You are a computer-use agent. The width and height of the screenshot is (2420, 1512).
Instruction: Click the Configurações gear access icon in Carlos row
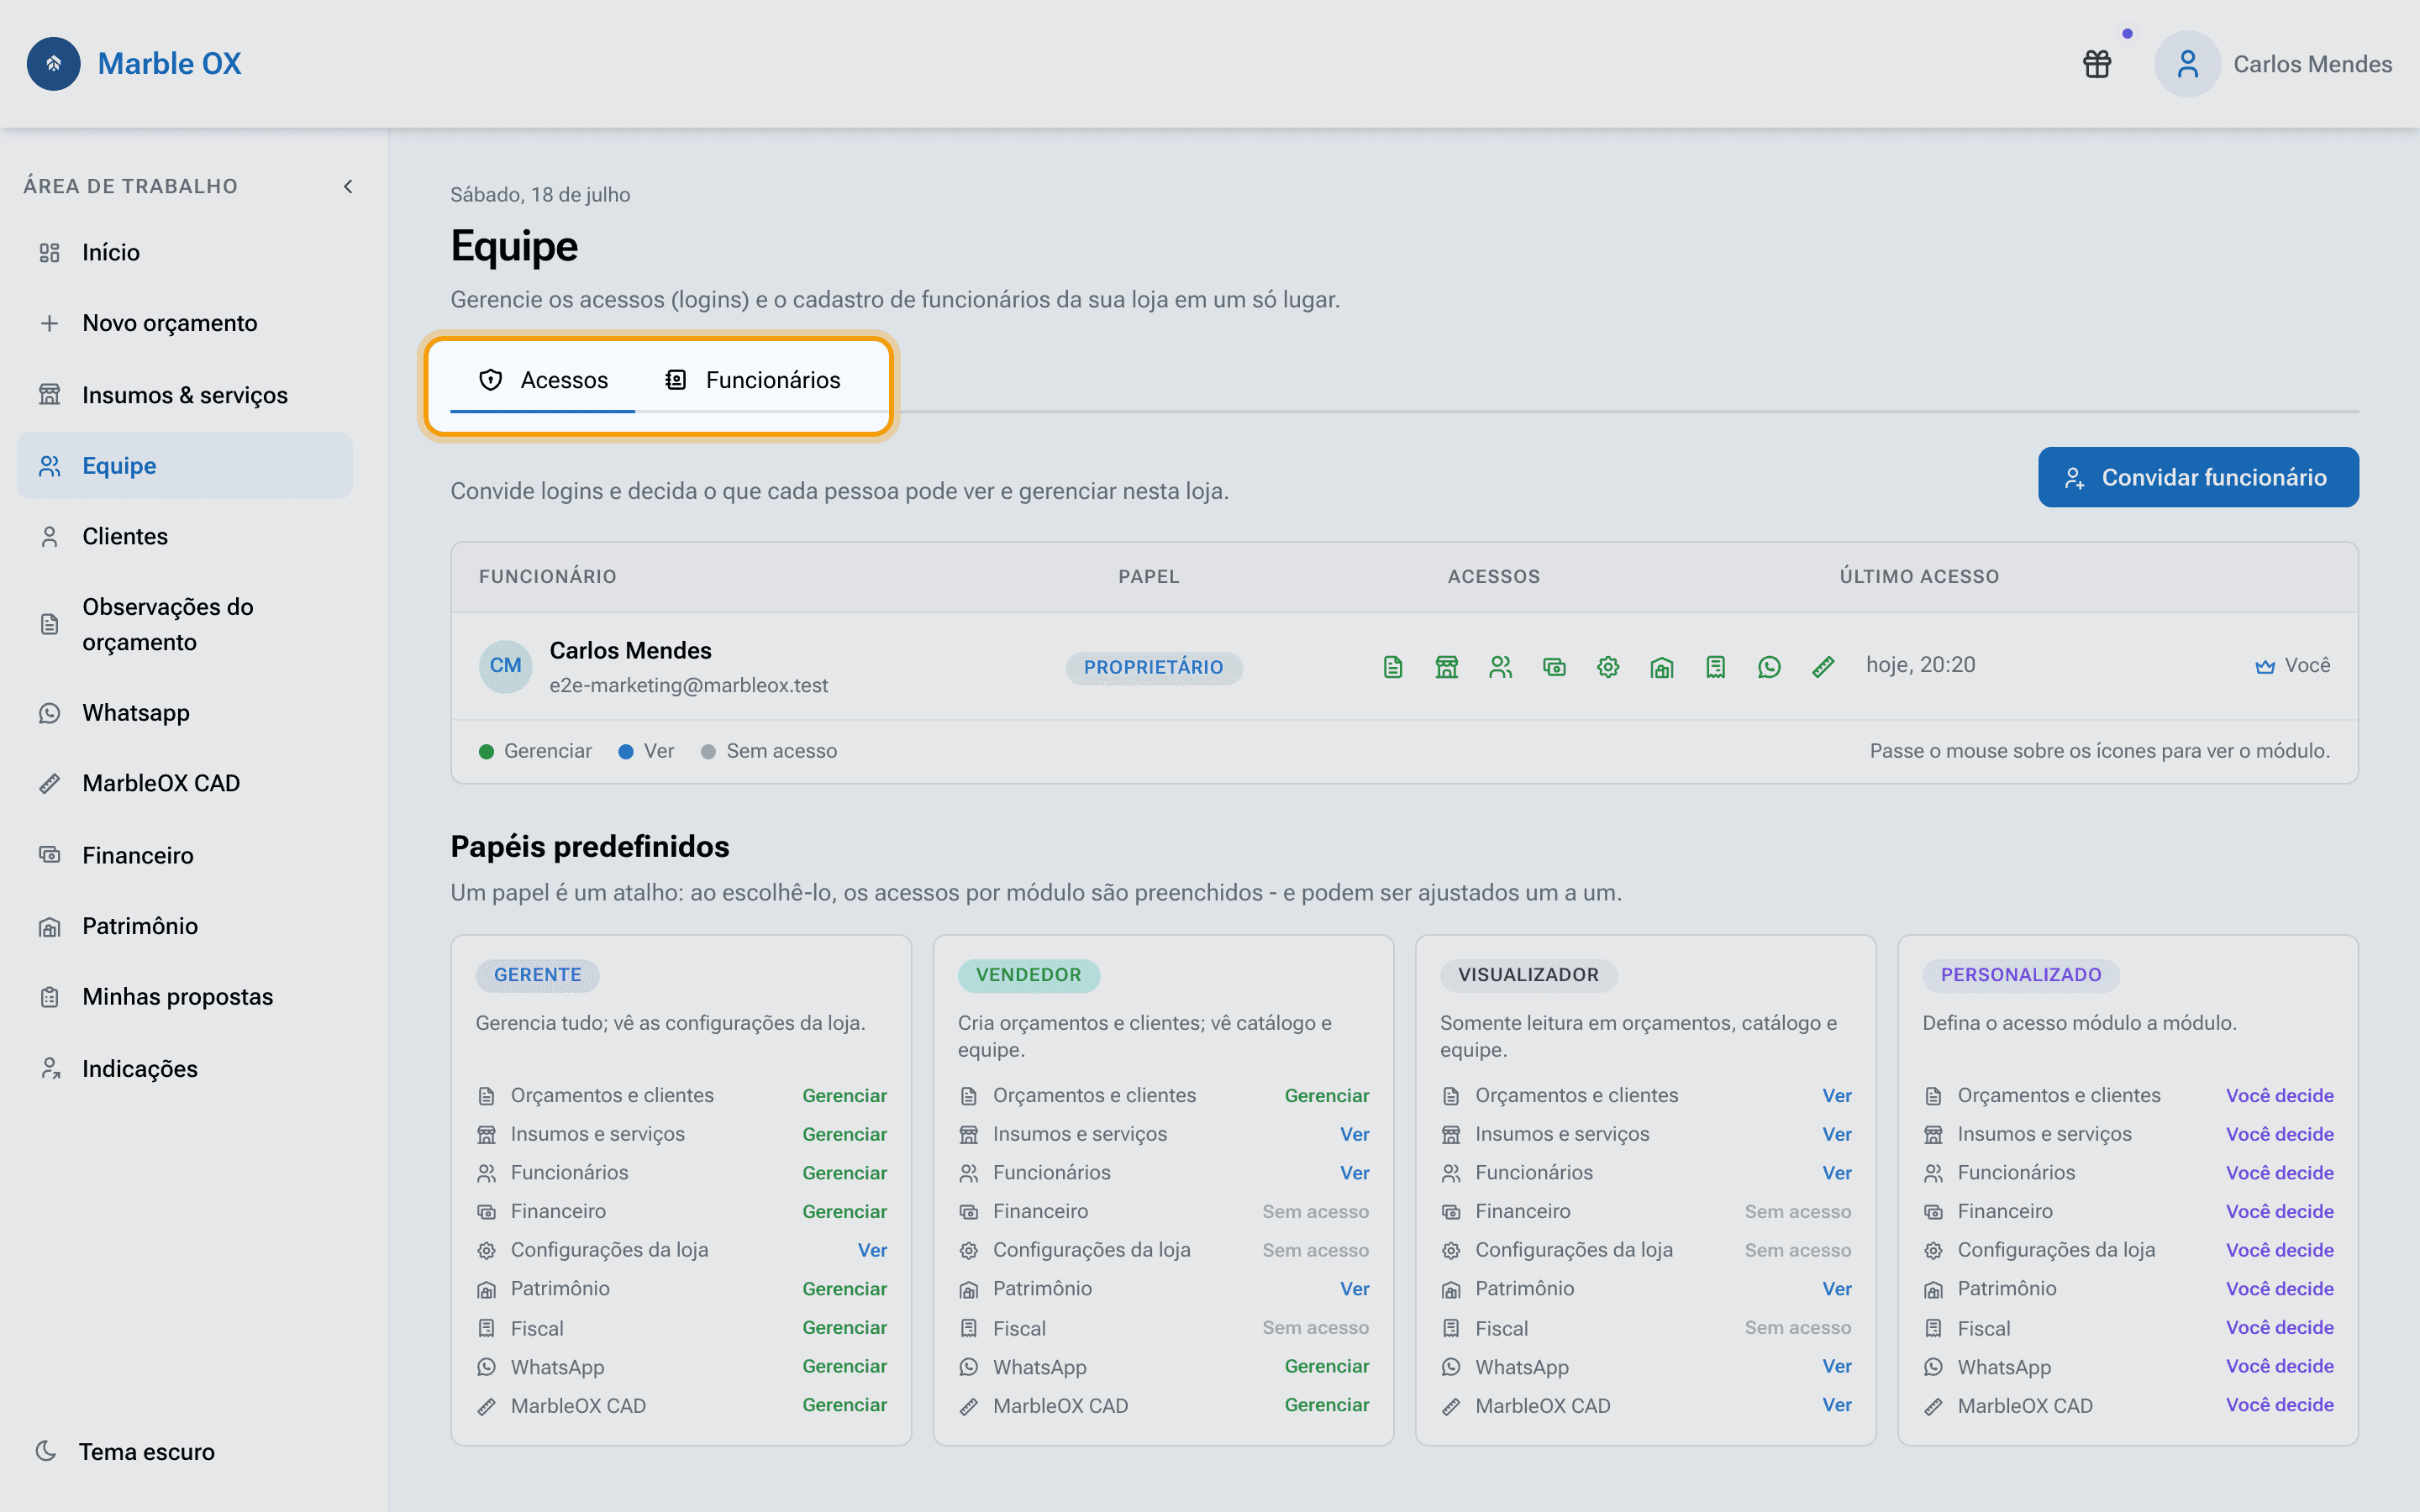pyautogui.click(x=1608, y=667)
